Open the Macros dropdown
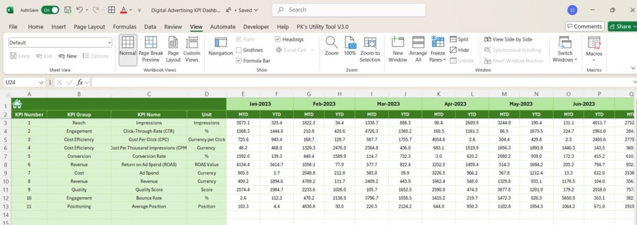The image size is (637, 225). coord(594,50)
